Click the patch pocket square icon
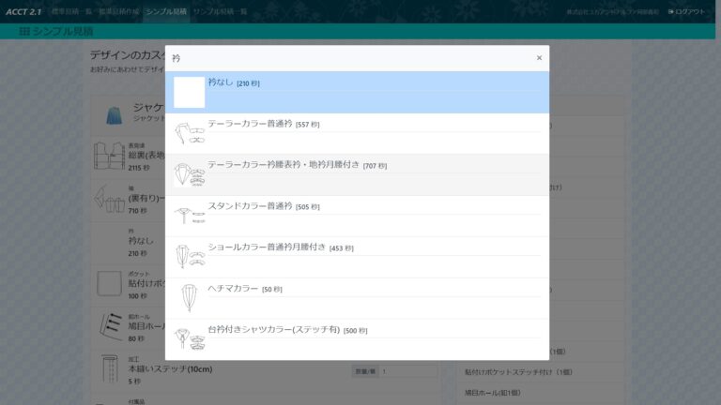Screen dimensions: 721x405 [109, 283]
